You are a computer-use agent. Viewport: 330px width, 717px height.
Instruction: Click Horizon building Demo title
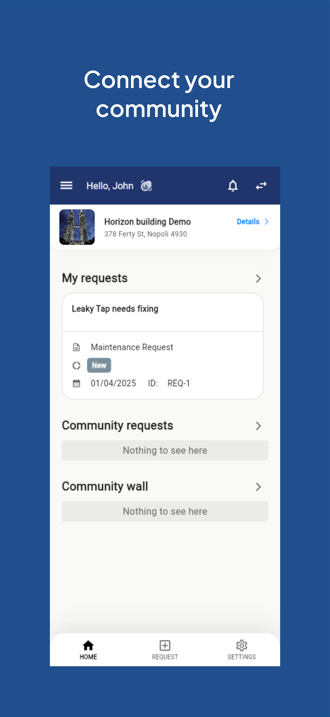coord(148,222)
